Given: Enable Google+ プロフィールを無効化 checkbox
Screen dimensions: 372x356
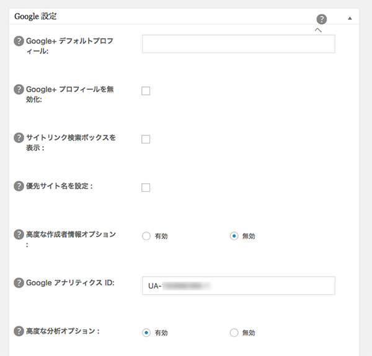Looking at the screenshot, I should [x=146, y=91].
